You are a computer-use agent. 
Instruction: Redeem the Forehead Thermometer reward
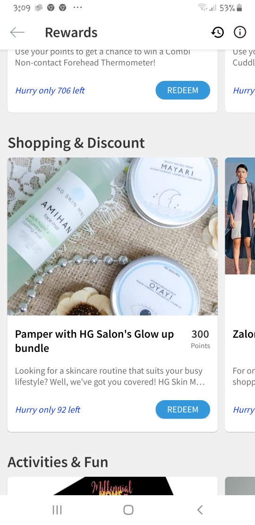[183, 90]
